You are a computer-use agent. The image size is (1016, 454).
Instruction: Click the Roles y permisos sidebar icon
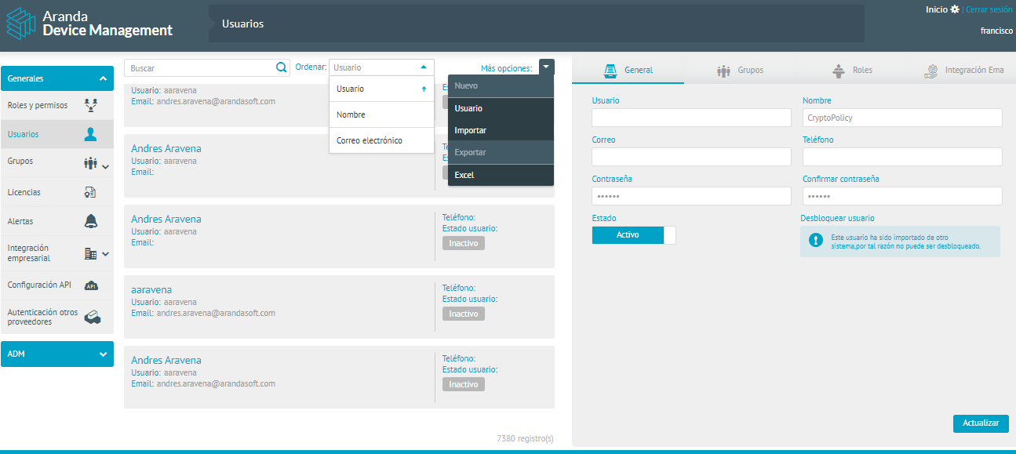(x=90, y=105)
